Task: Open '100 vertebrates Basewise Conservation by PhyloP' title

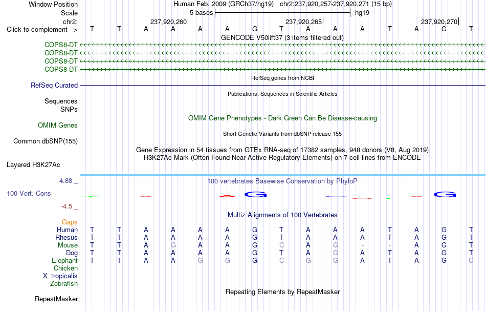Action: 282,181
